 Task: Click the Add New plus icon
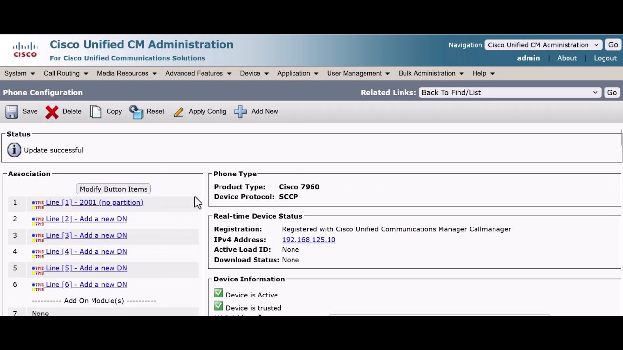(x=240, y=112)
